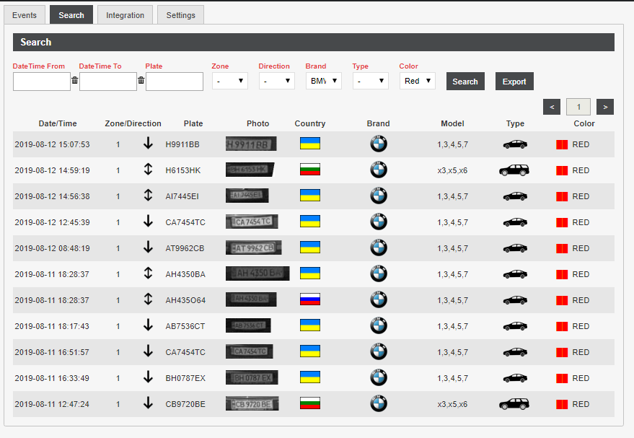Screen dimensions: 634x438
Task: Click the down arrow icon for AT9962CB
Action: pyautogui.click(x=149, y=247)
